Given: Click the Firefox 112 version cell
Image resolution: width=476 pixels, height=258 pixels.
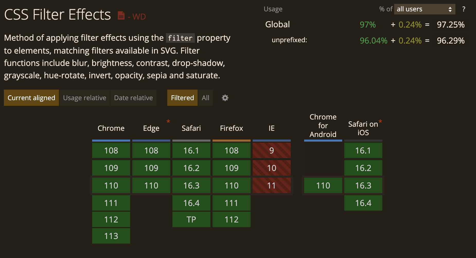Looking at the screenshot, I should point(232,219).
